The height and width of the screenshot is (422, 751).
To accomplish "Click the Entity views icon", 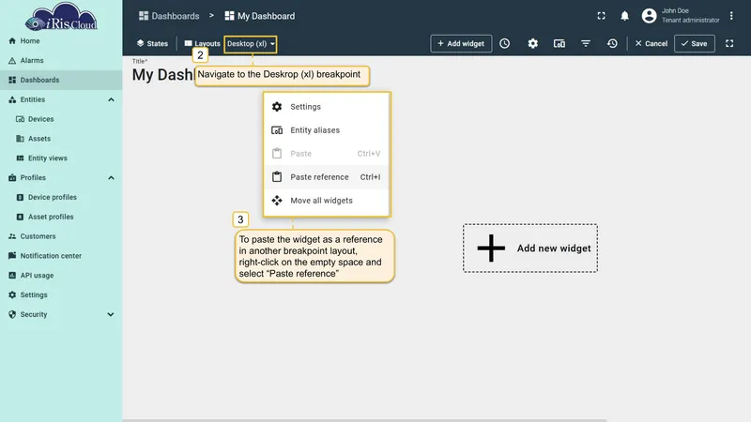I will click(x=20, y=158).
